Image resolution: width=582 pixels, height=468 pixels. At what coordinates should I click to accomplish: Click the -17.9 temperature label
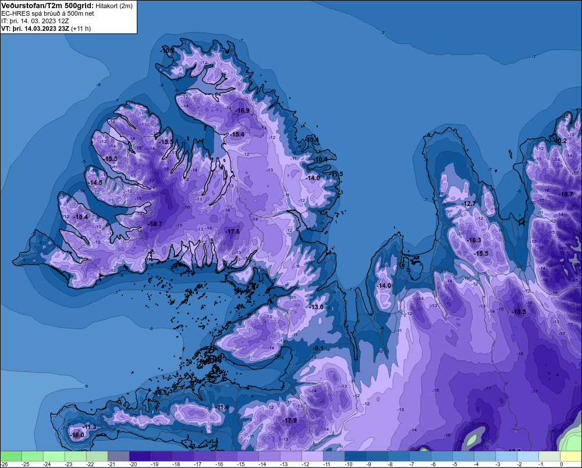pyautogui.click(x=289, y=420)
